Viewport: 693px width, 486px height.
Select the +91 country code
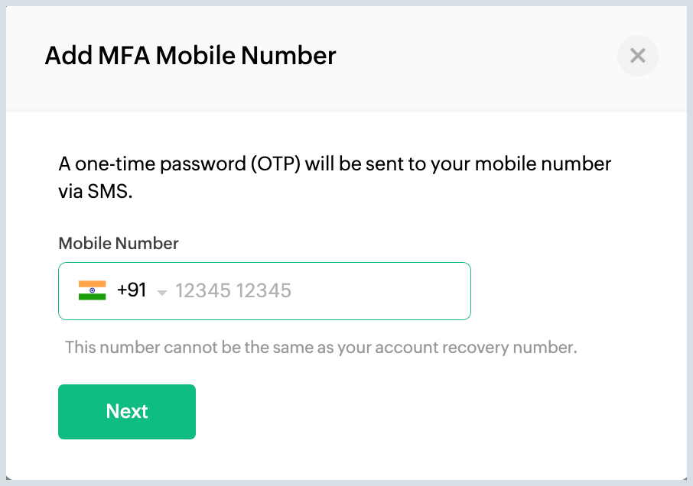tap(132, 290)
